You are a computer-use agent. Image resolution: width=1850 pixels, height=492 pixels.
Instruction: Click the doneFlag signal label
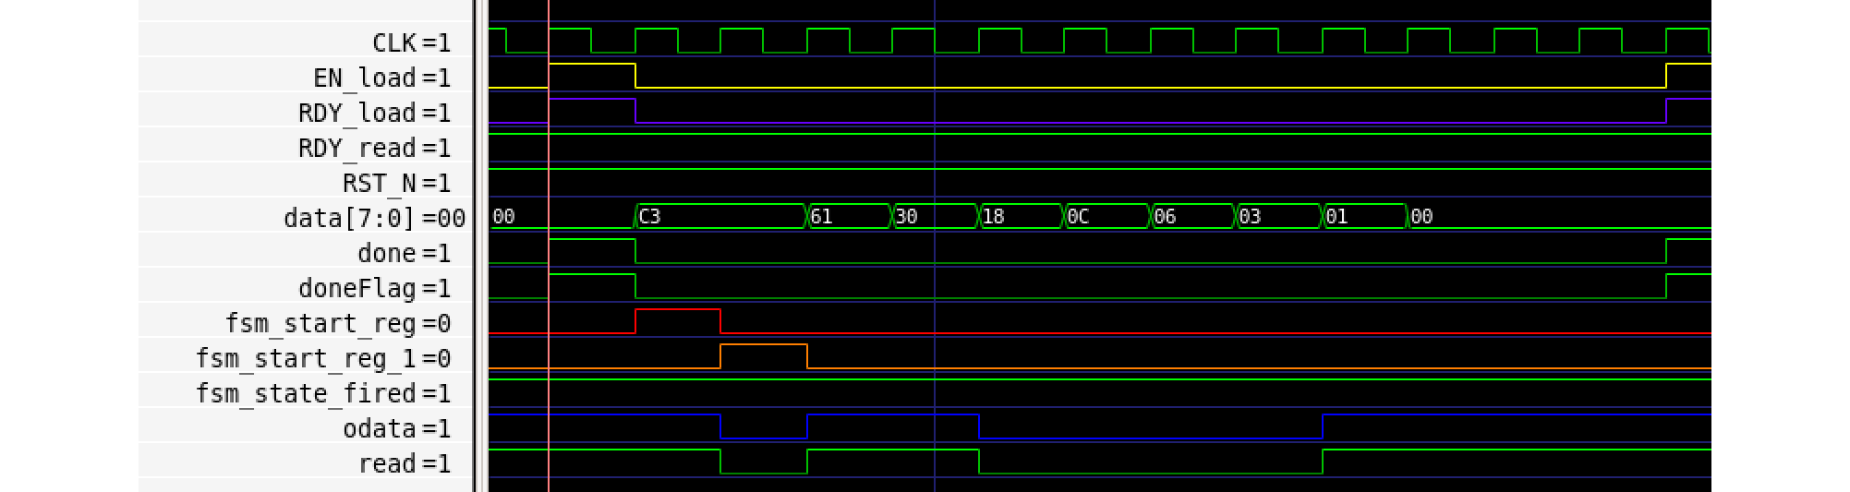[357, 288]
